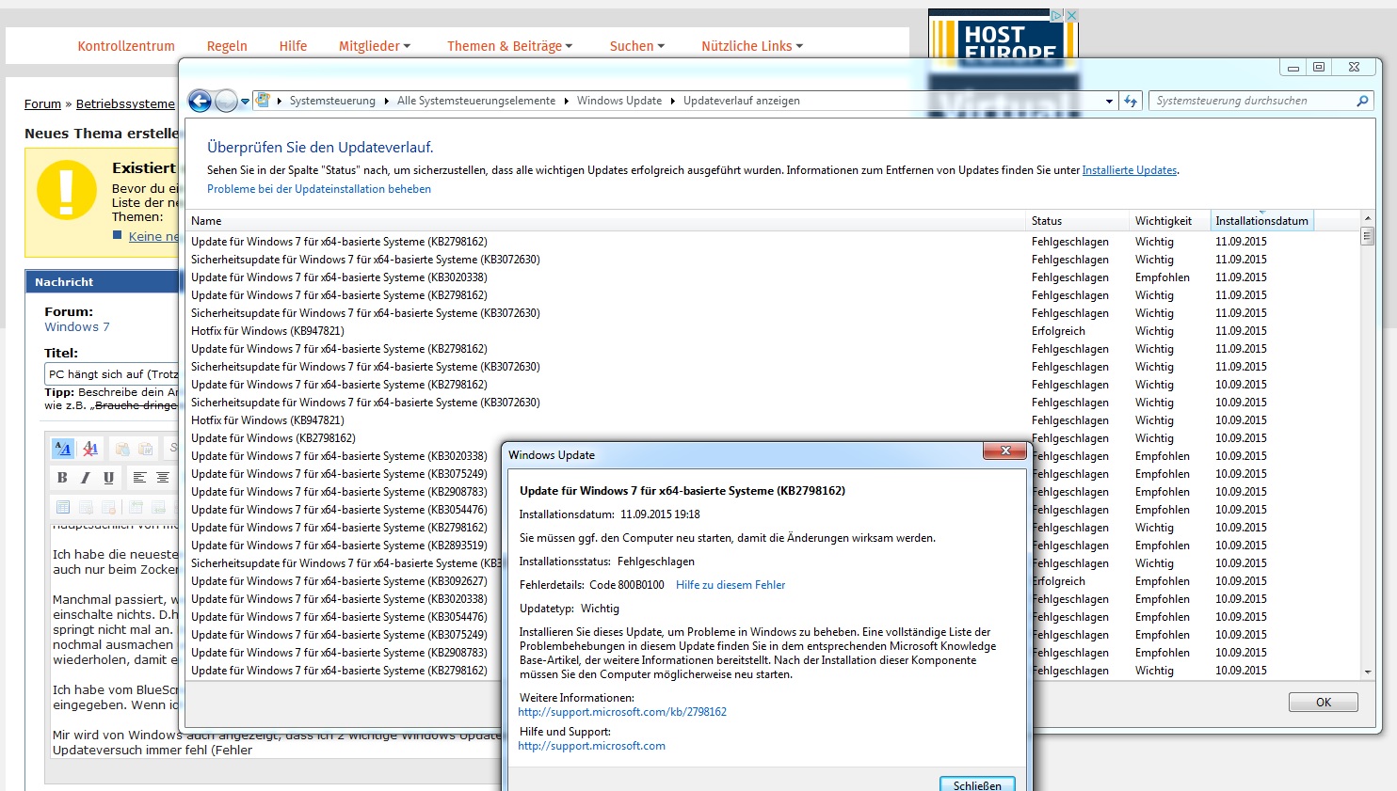The image size is (1397, 791).
Task: Toggle underline in the forum editor
Action: pos(109,478)
